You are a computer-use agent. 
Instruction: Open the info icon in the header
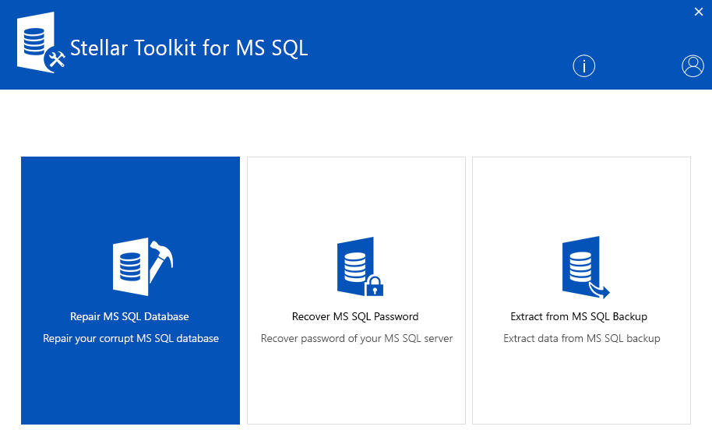coord(583,66)
